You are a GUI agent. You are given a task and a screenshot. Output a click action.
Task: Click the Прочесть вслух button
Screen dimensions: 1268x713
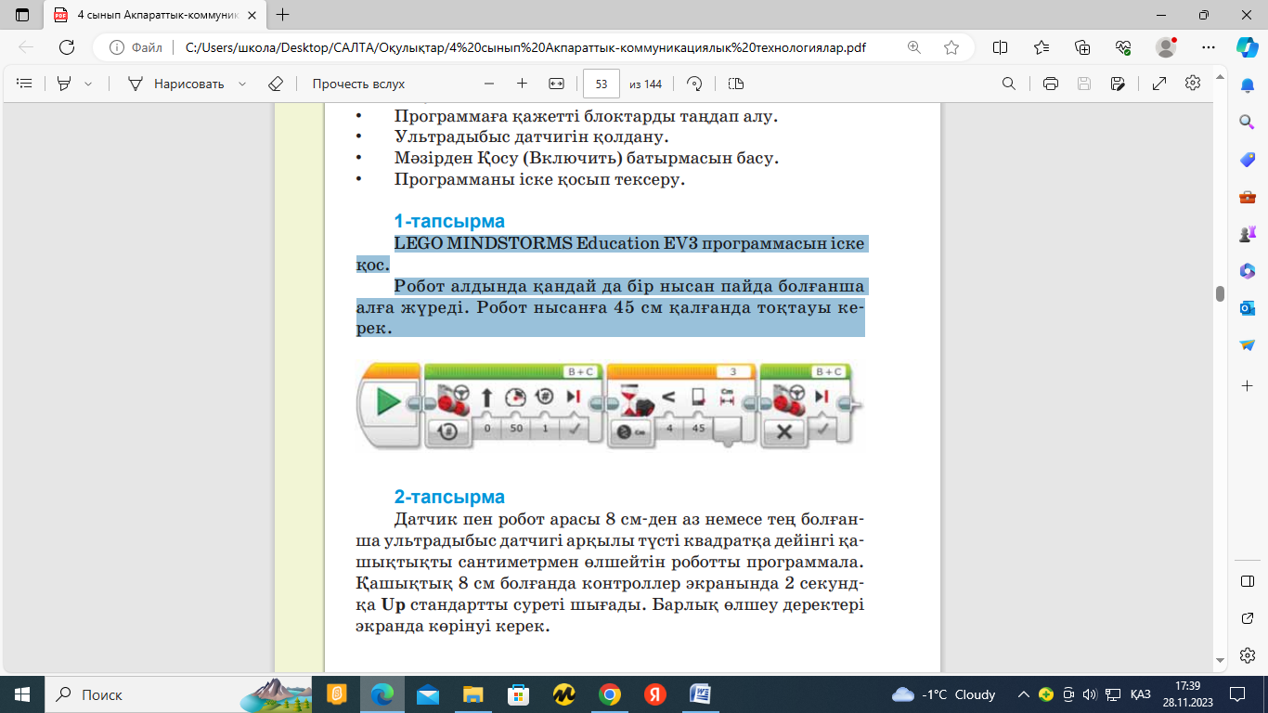358,84
